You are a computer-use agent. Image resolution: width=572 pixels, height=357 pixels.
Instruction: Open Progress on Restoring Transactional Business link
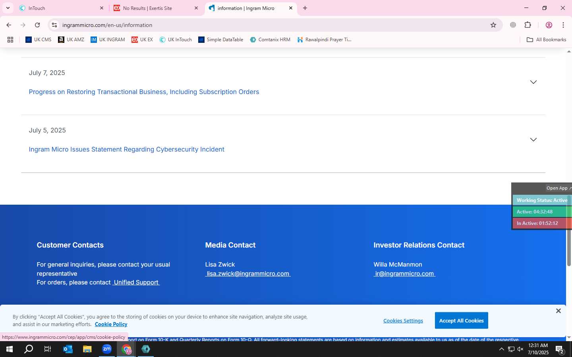[x=144, y=92]
